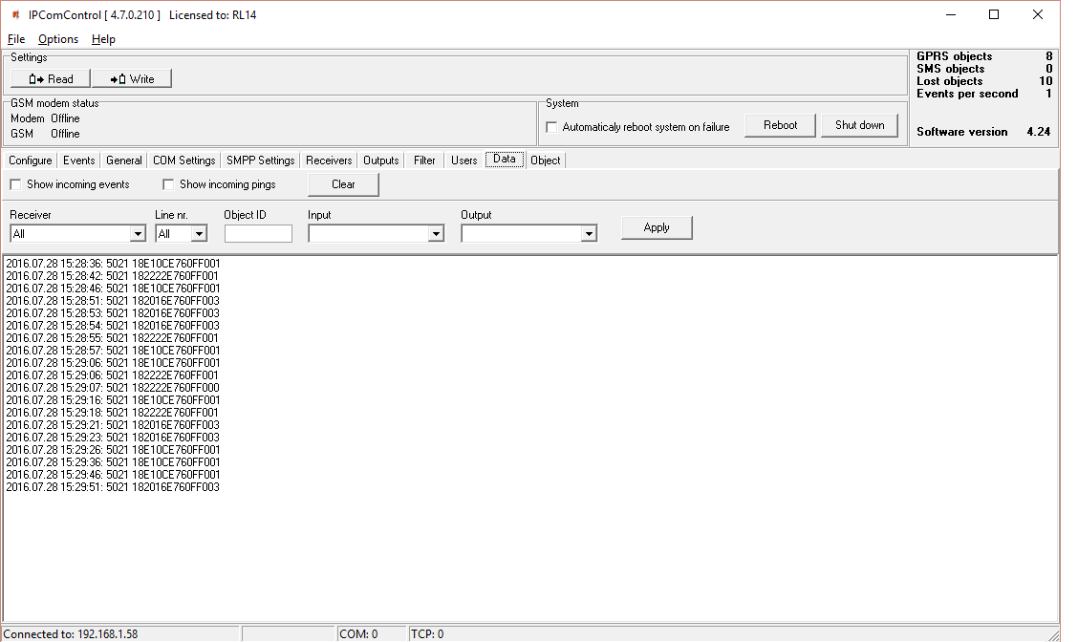Image resolution: width=1078 pixels, height=642 pixels.
Task: Click the Write settings button
Action: pyautogui.click(x=132, y=79)
